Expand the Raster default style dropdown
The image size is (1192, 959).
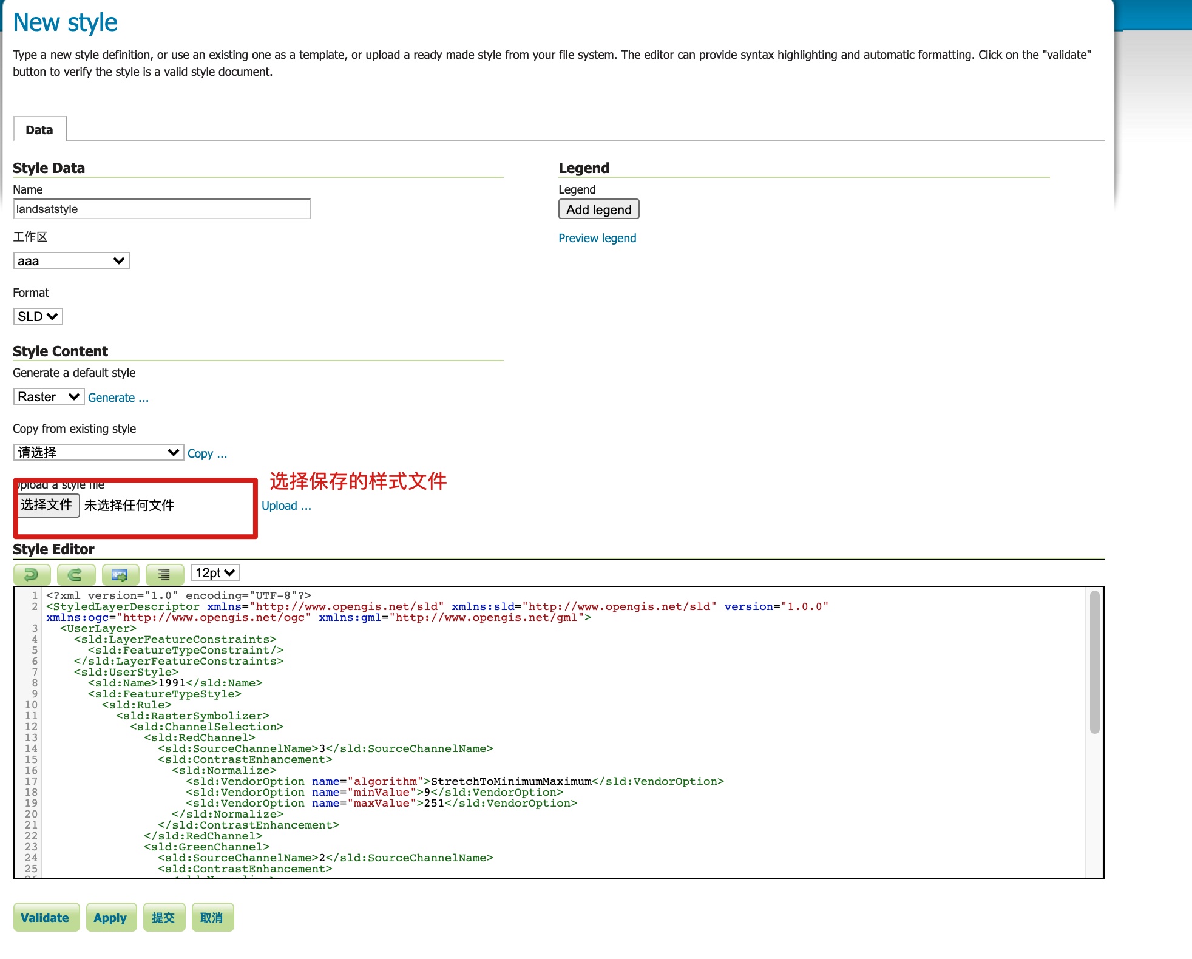[49, 397]
